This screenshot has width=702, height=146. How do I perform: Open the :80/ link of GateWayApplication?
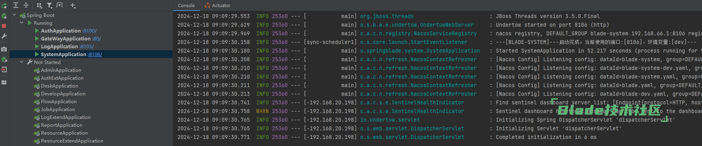pos(97,38)
